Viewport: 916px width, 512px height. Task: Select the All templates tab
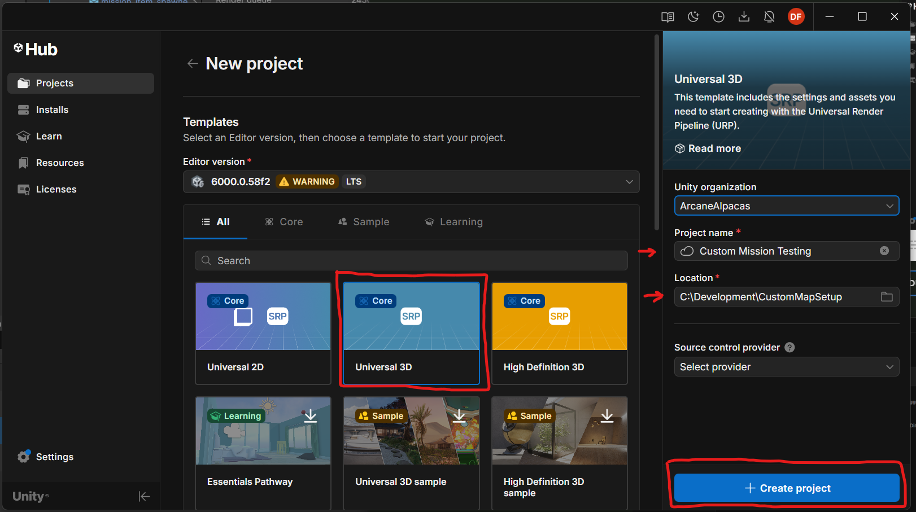point(215,222)
